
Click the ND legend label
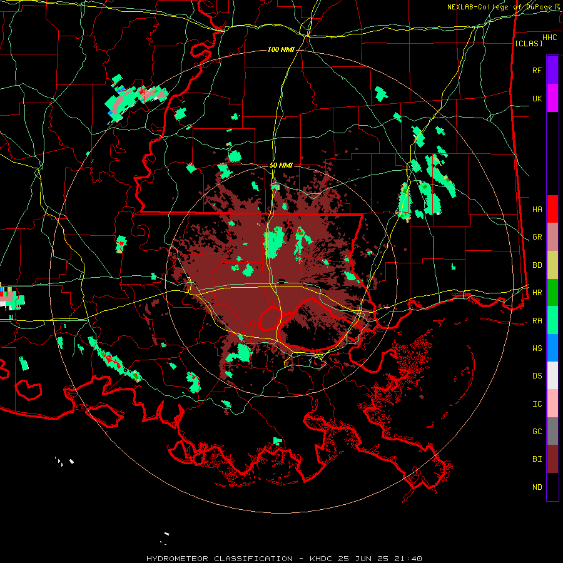point(537,487)
